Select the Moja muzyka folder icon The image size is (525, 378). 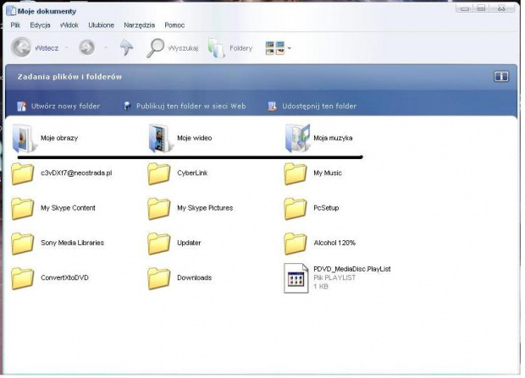[x=296, y=138]
